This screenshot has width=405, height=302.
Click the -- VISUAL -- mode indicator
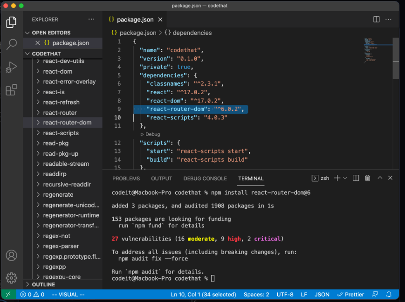[68, 295]
